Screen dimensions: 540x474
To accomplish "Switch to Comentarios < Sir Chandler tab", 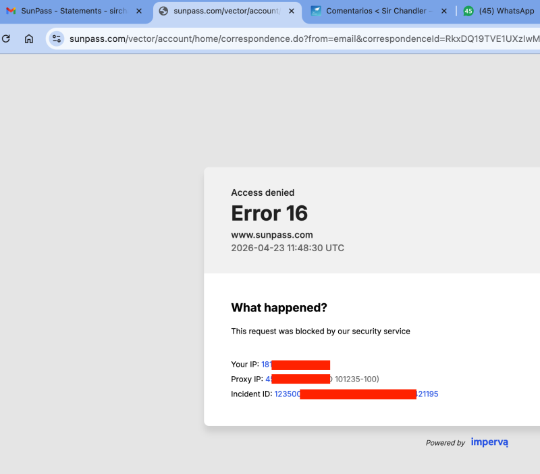I will click(378, 11).
